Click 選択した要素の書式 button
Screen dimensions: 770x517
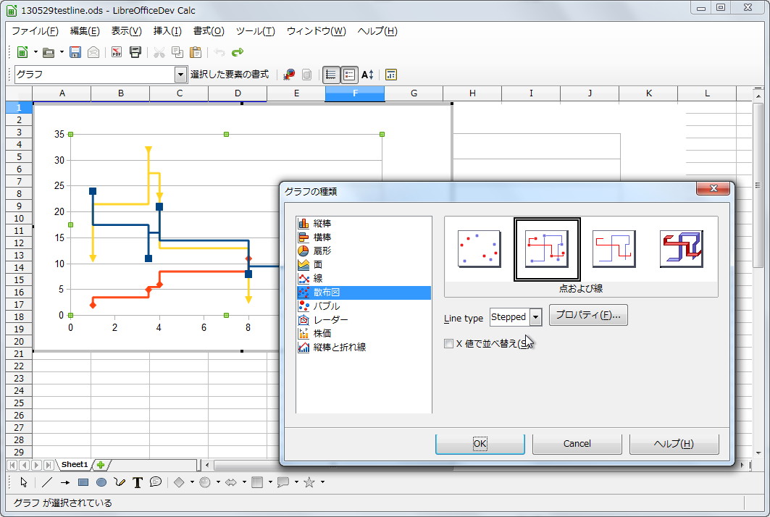click(x=230, y=75)
